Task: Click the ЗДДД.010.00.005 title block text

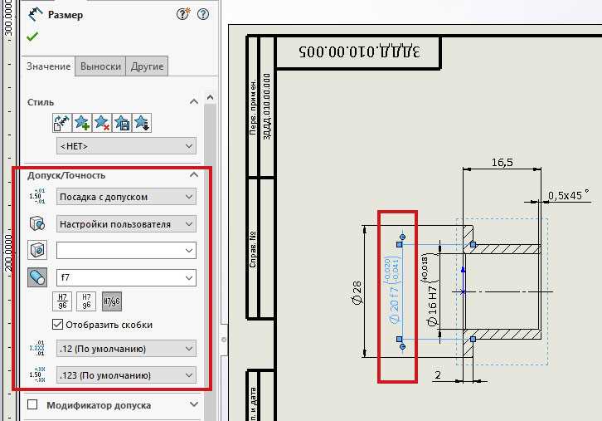Action: coord(359,51)
